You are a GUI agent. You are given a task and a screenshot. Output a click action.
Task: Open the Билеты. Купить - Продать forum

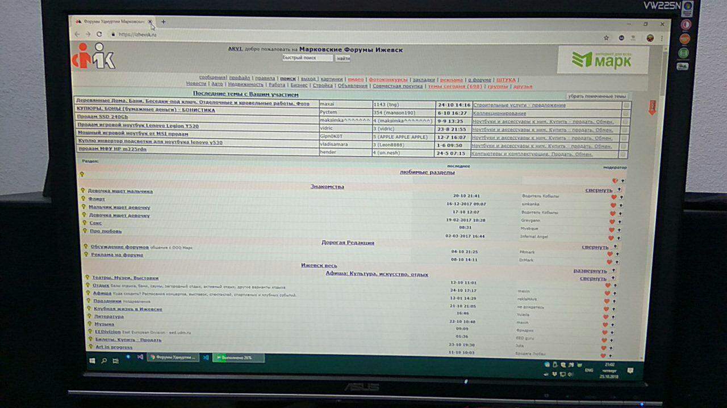click(x=128, y=339)
